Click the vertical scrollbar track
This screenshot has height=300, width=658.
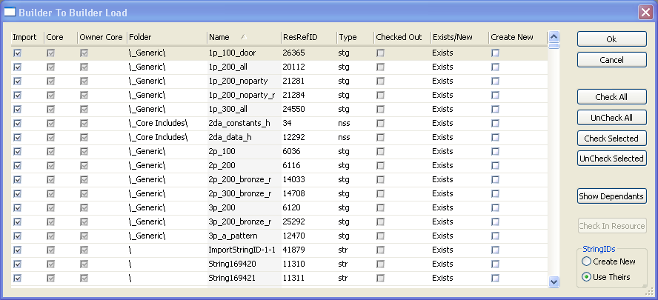554,163
